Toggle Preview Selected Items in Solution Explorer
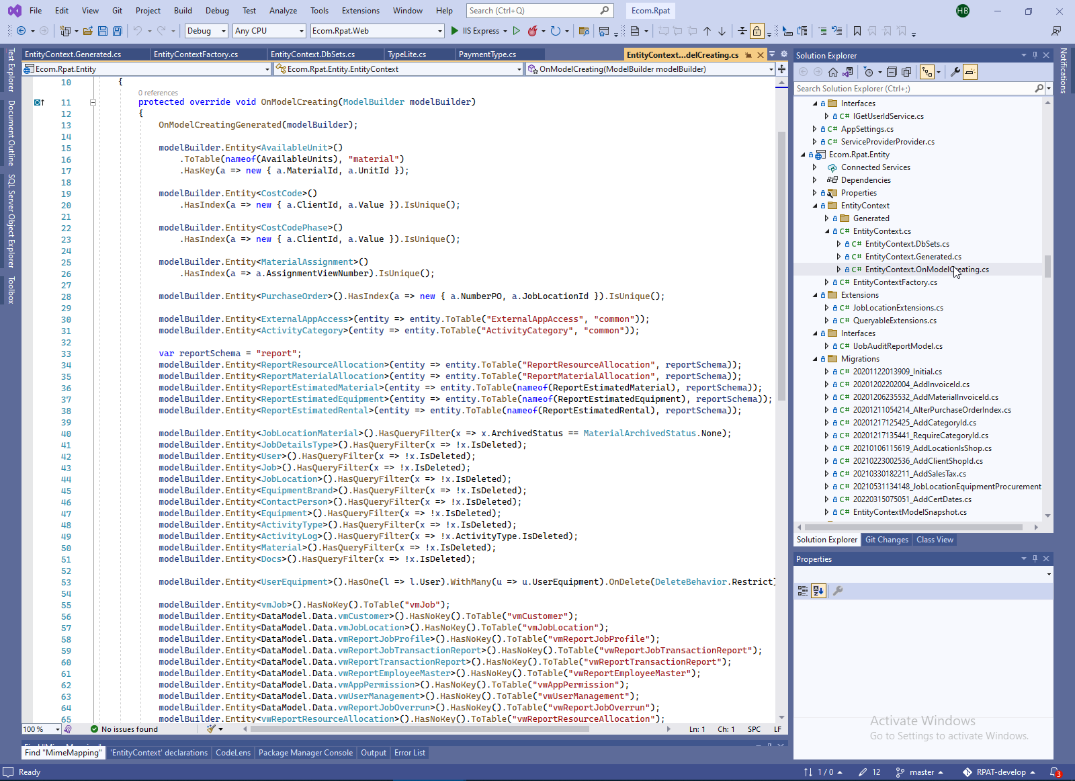 tap(970, 72)
